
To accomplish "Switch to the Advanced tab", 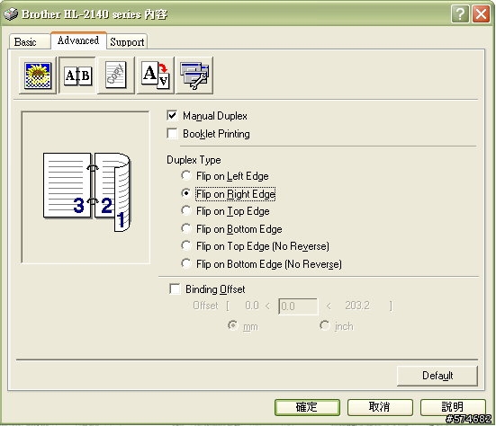I will [x=78, y=40].
